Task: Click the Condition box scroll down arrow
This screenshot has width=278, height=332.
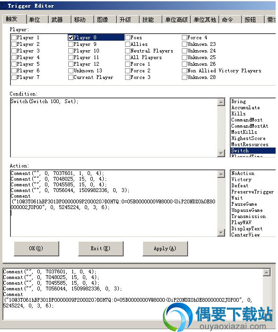Action: (221, 153)
